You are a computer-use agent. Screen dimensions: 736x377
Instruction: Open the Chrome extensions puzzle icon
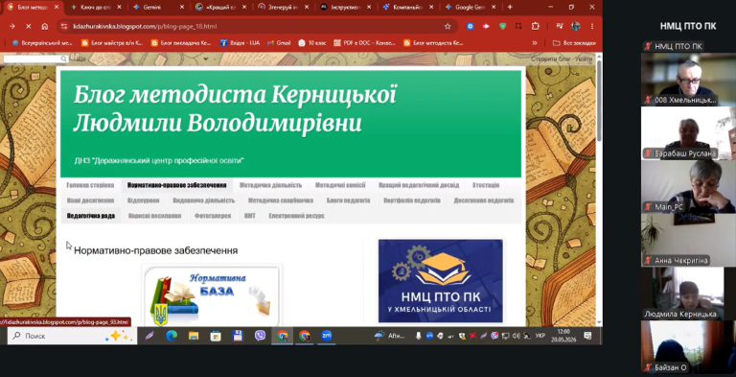[535, 26]
